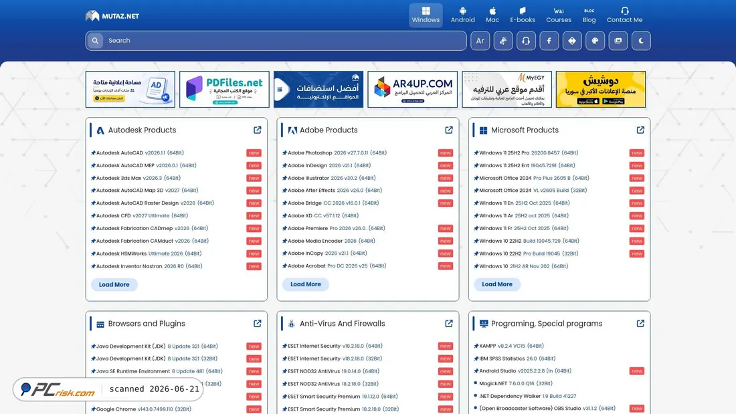This screenshot has height=414, width=736.
Task: Open the Contact Me page
Action: [x=624, y=15]
